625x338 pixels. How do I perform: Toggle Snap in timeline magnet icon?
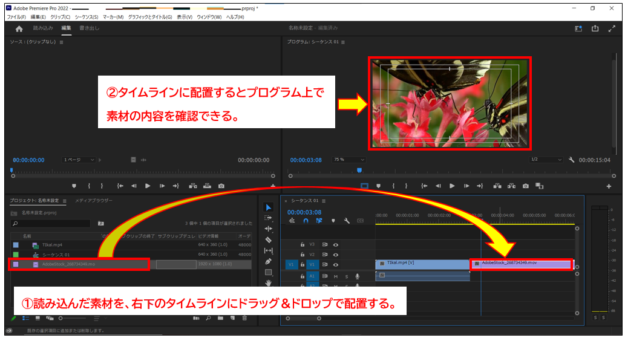tap(306, 221)
